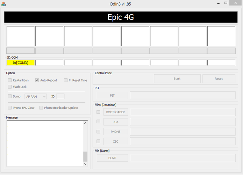Click the PDA file button

point(116,122)
